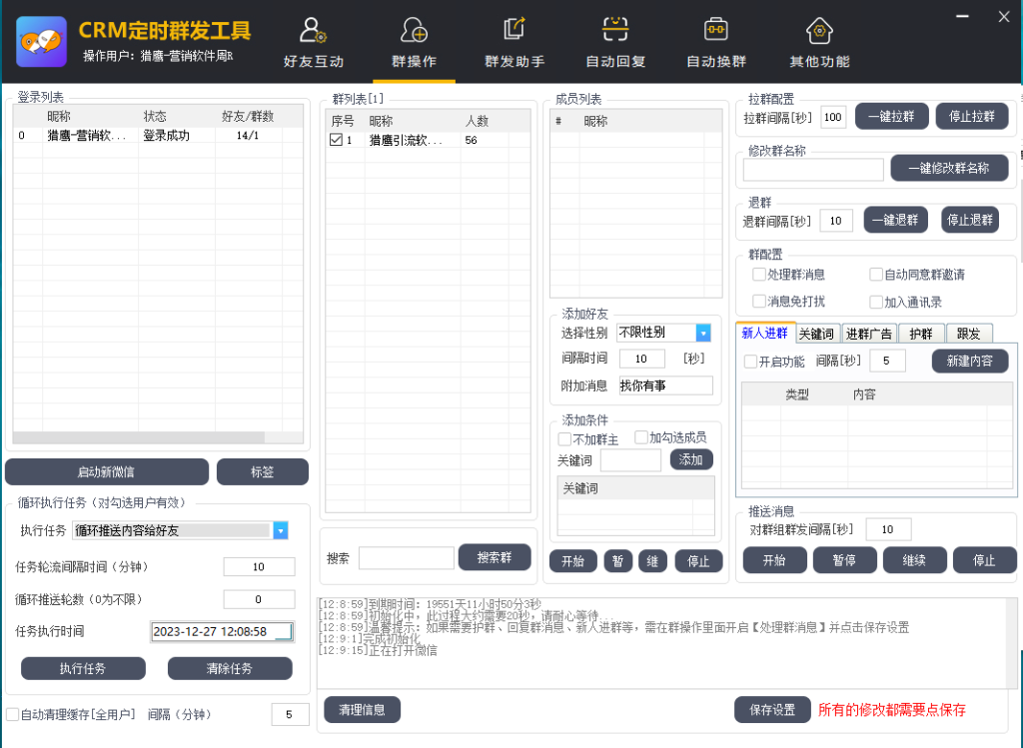
Task: Enable the 处理群消息 checkbox
Action: (x=759, y=275)
